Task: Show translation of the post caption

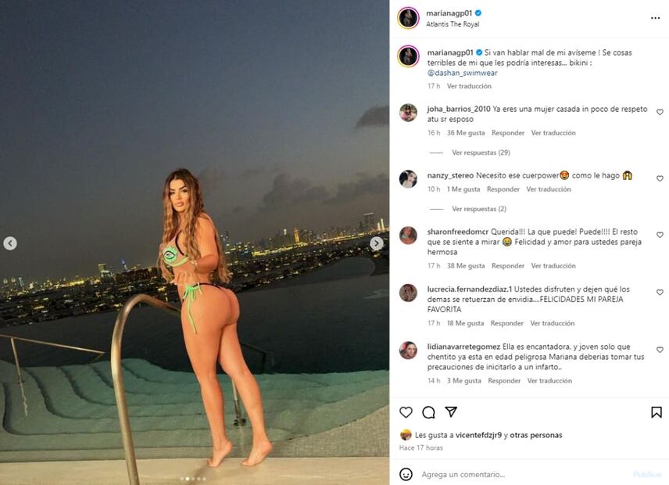Action: pos(469,86)
